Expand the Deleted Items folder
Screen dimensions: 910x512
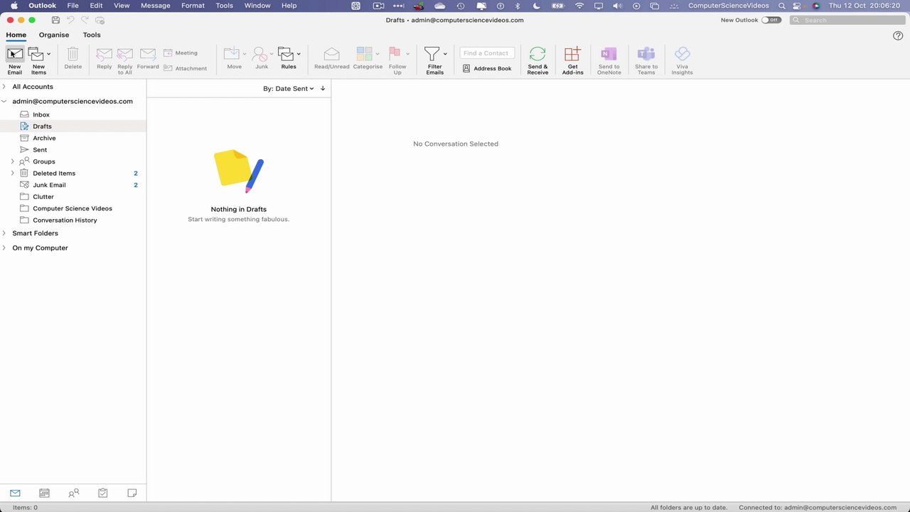12,174
